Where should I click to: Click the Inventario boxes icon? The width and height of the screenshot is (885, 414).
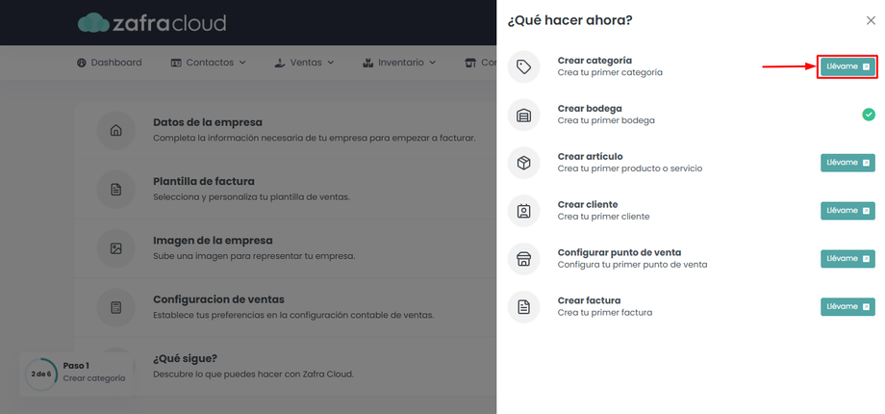point(367,63)
